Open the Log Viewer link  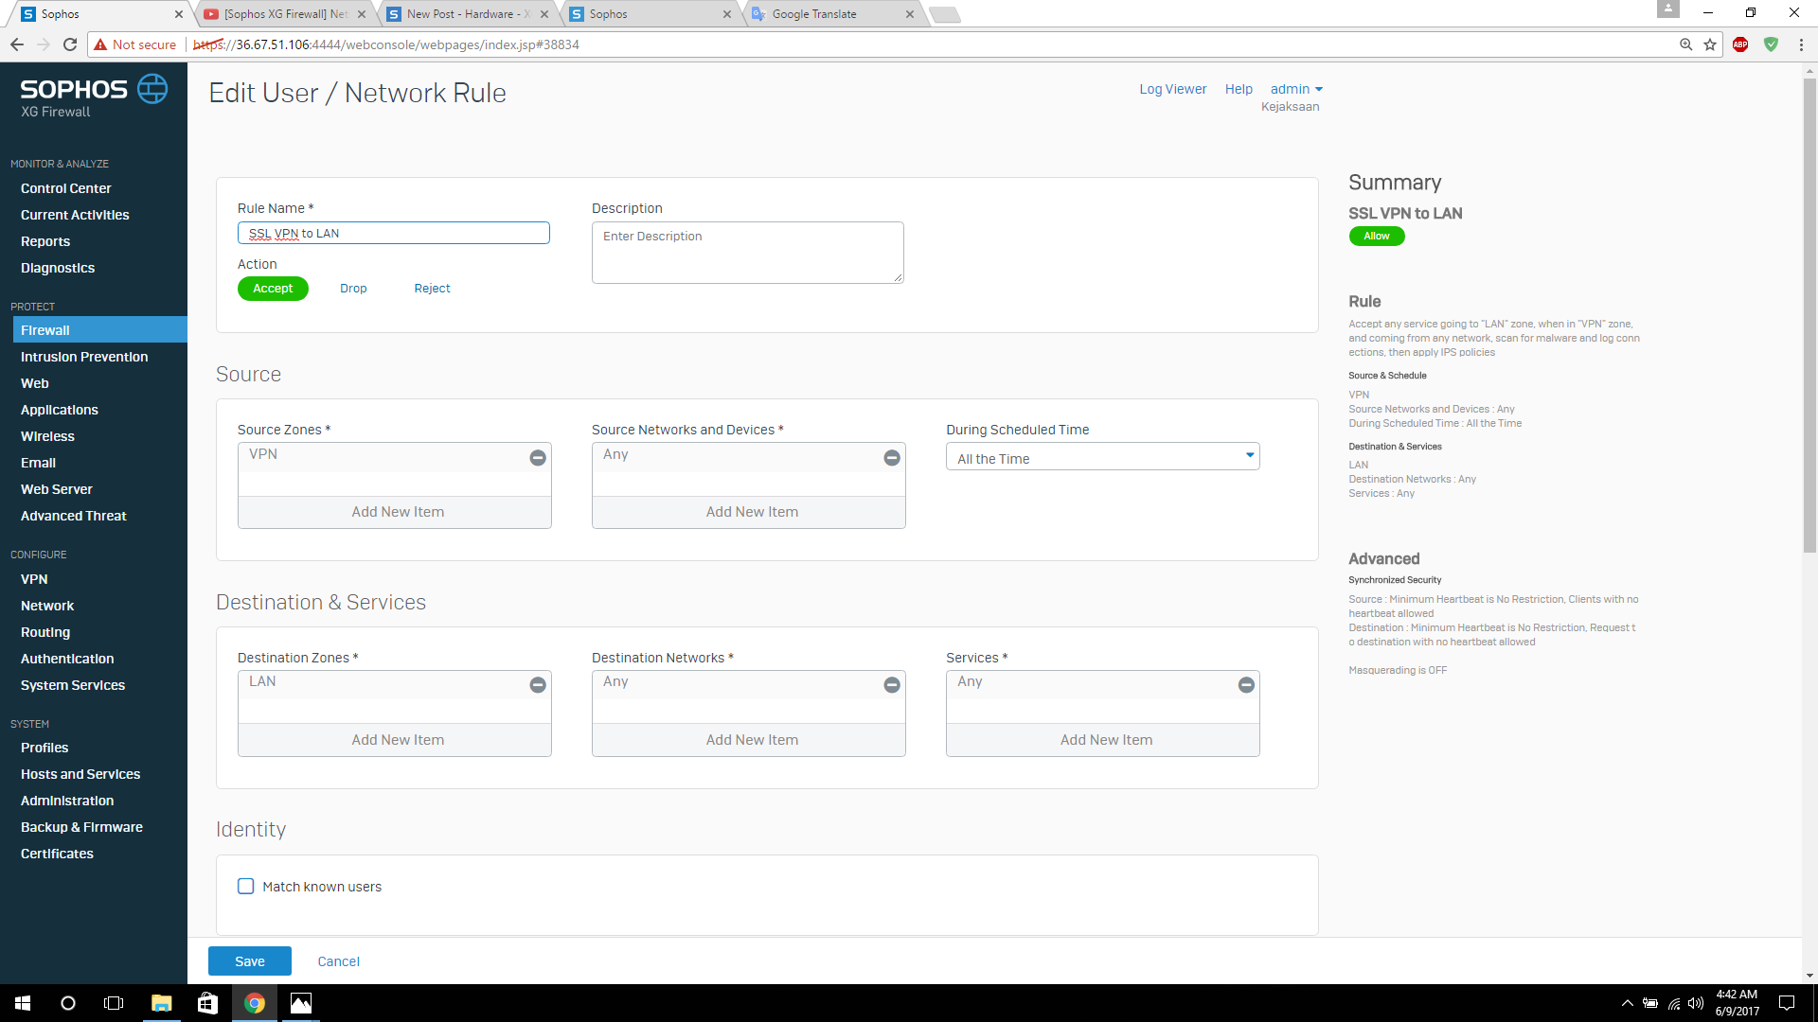[1172, 89]
